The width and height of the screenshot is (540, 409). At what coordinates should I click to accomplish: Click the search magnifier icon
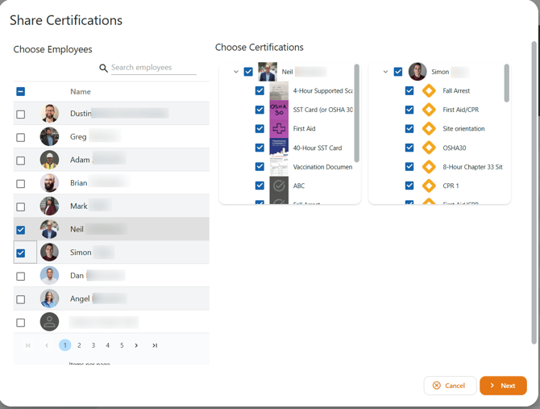pos(103,68)
